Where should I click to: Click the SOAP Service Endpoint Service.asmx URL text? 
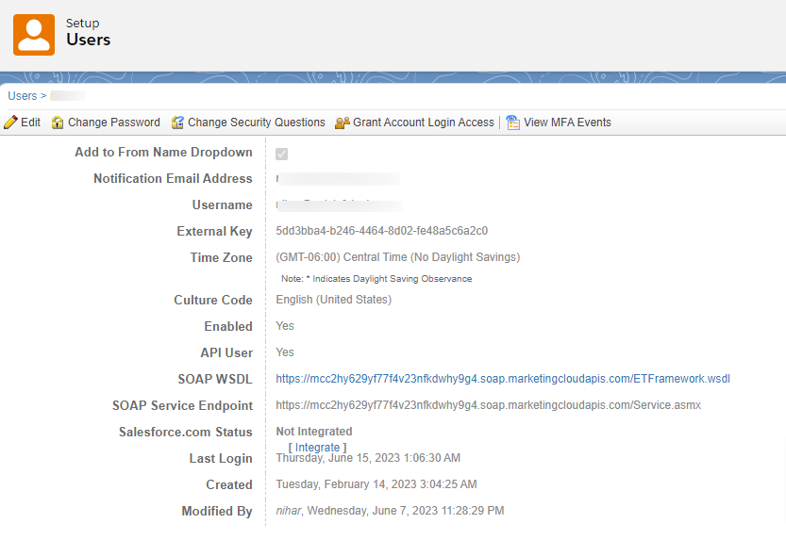coord(488,405)
